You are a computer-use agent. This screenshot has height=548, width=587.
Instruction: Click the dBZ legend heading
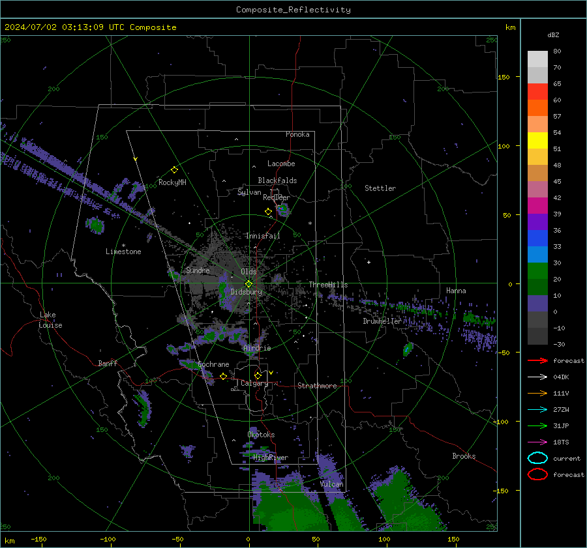553,35
